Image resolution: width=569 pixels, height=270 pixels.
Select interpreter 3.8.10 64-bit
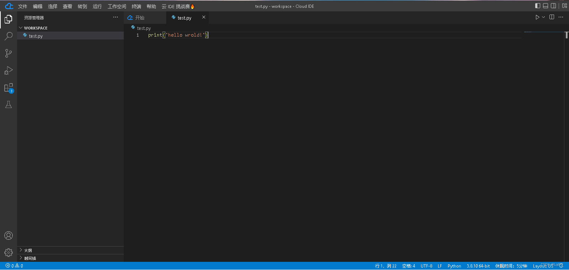[478, 266]
